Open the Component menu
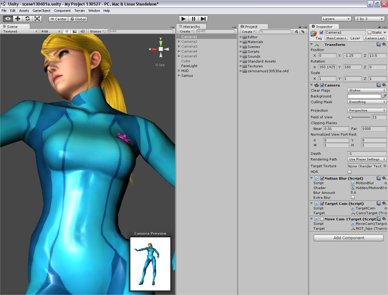Image resolution: width=388 pixels, height=295 pixels. [x=62, y=11]
